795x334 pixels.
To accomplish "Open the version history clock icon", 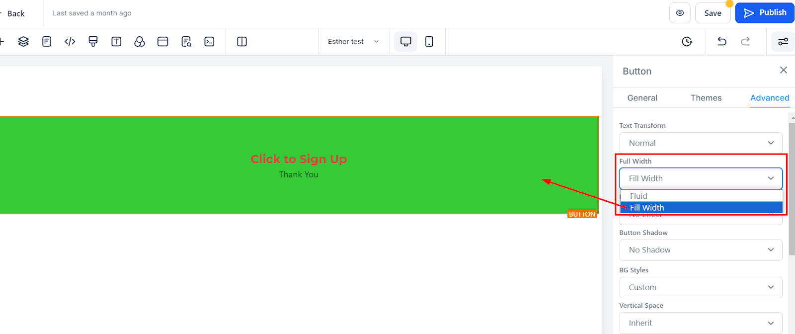I will point(687,42).
